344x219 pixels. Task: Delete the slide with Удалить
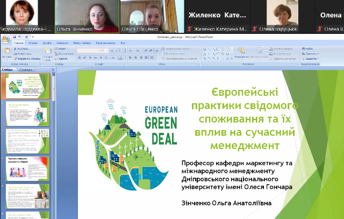(x=61, y=59)
